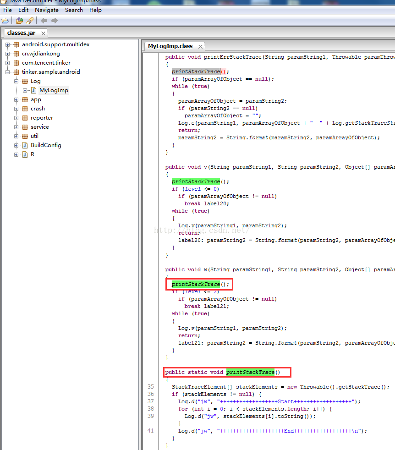Click line number 35 in the gutter
The width and height of the screenshot is (395, 450).
(151, 387)
